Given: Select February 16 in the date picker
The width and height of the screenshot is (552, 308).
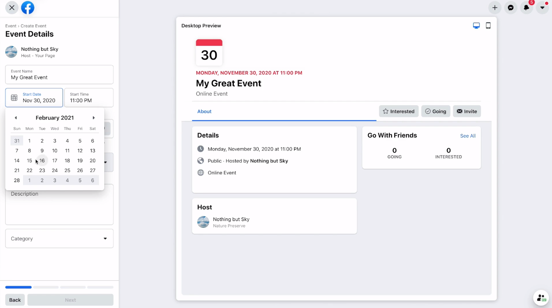Looking at the screenshot, I should [42, 160].
